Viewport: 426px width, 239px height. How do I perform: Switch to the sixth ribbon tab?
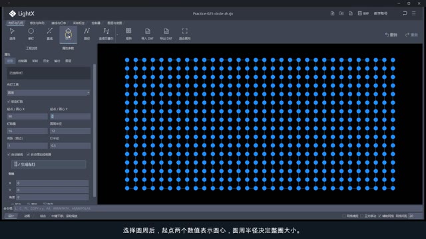click(114, 23)
